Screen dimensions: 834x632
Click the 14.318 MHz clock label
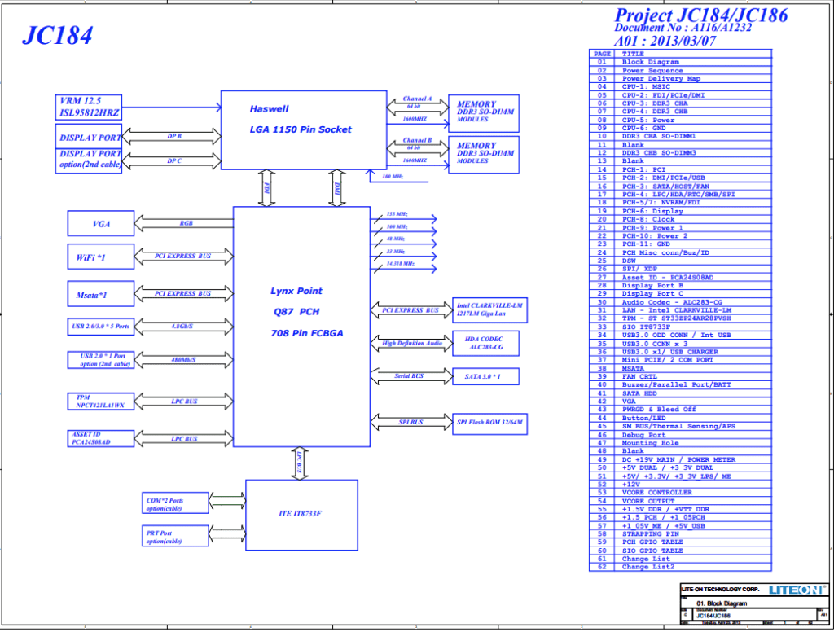[400, 263]
